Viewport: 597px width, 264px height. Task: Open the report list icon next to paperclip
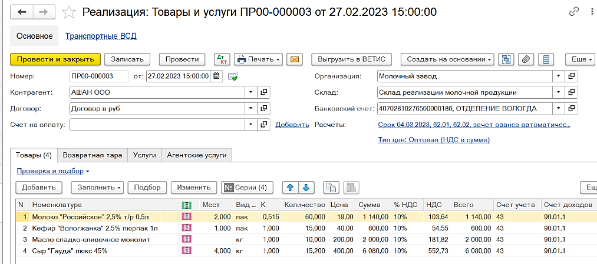point(546,59)
